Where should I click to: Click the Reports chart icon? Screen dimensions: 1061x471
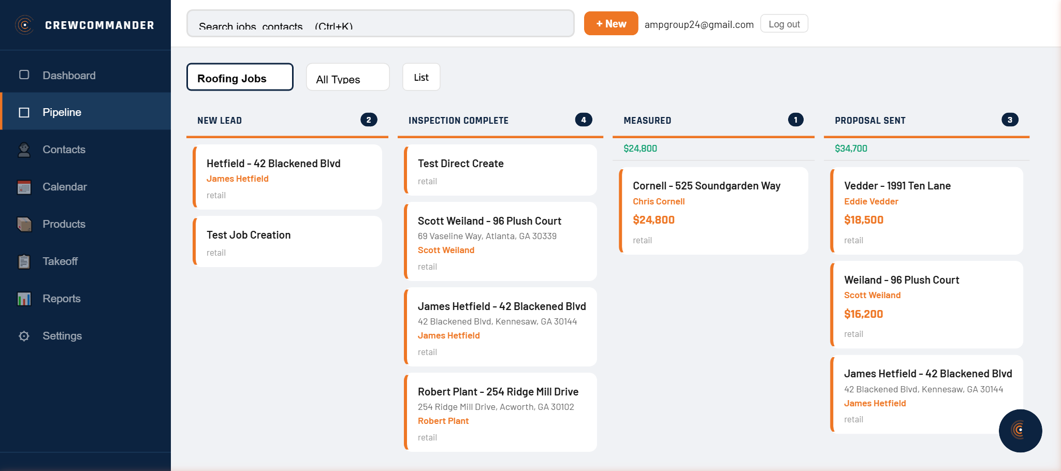tap(24, 299)
